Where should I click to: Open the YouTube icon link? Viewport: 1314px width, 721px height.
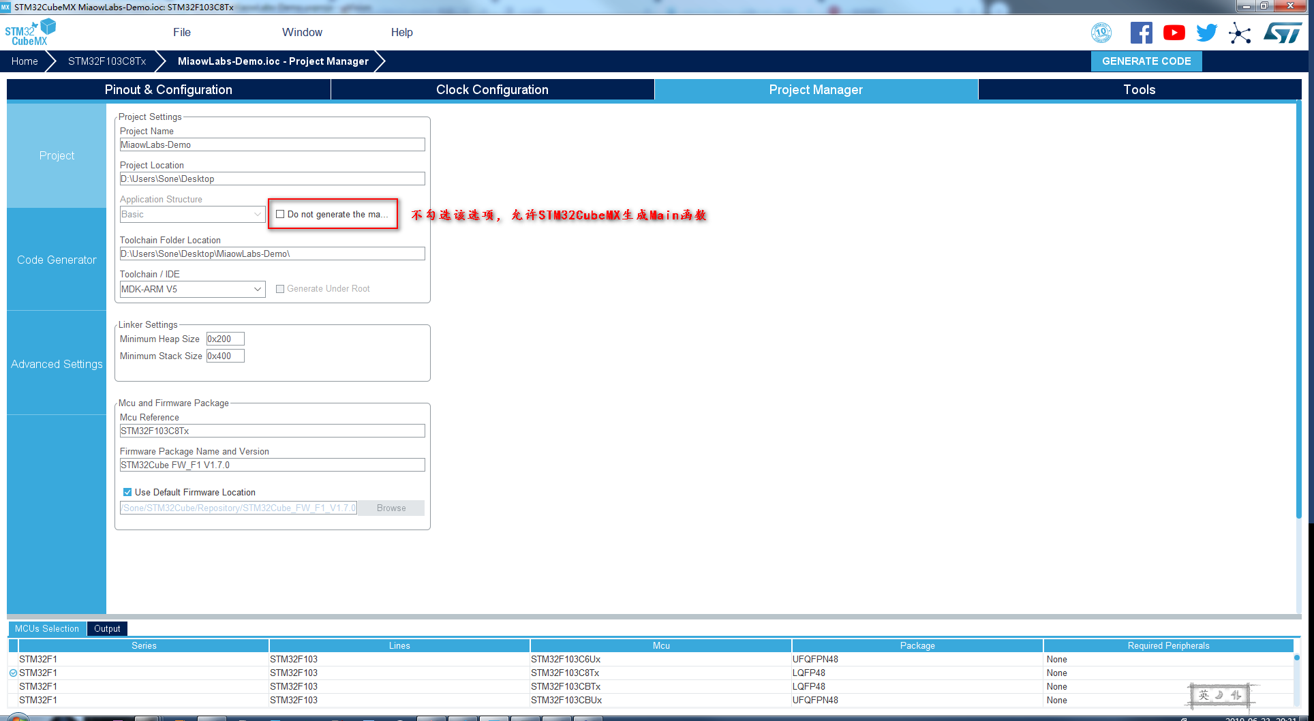(x=1174, y=33)
